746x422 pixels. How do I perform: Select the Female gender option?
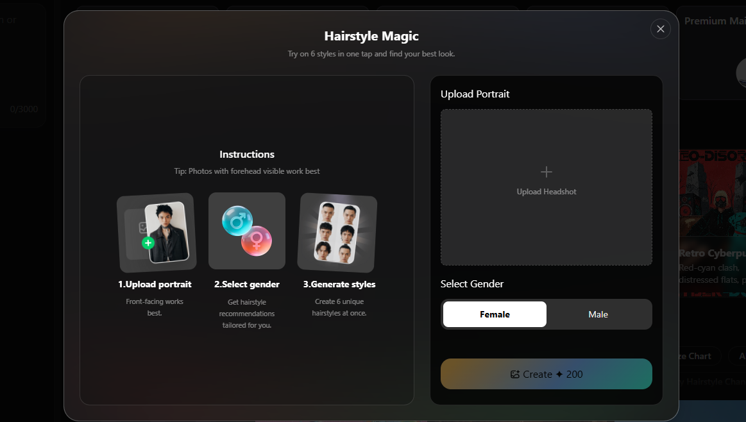tap(495, 314)
